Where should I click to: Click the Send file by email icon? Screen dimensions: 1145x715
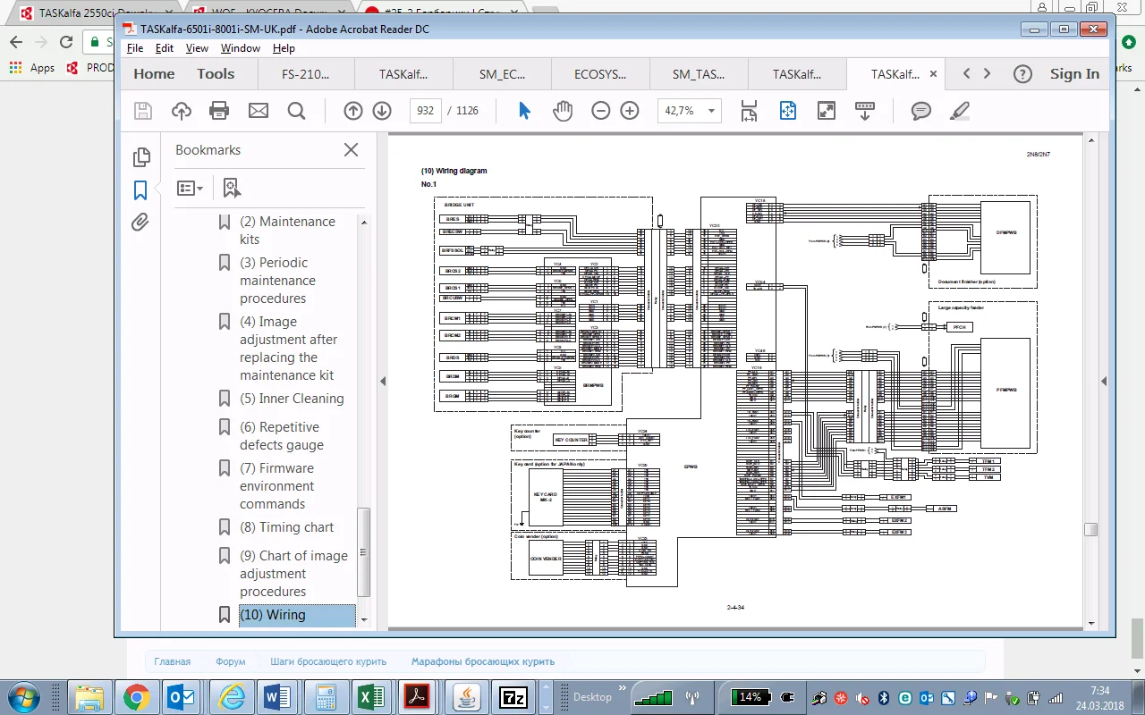pos(258,111)
